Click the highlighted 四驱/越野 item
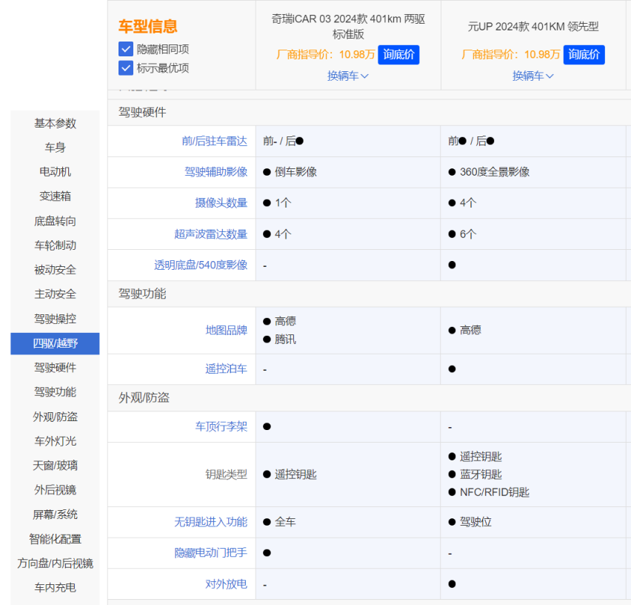The image size is (631, 605). pos(55,343)
